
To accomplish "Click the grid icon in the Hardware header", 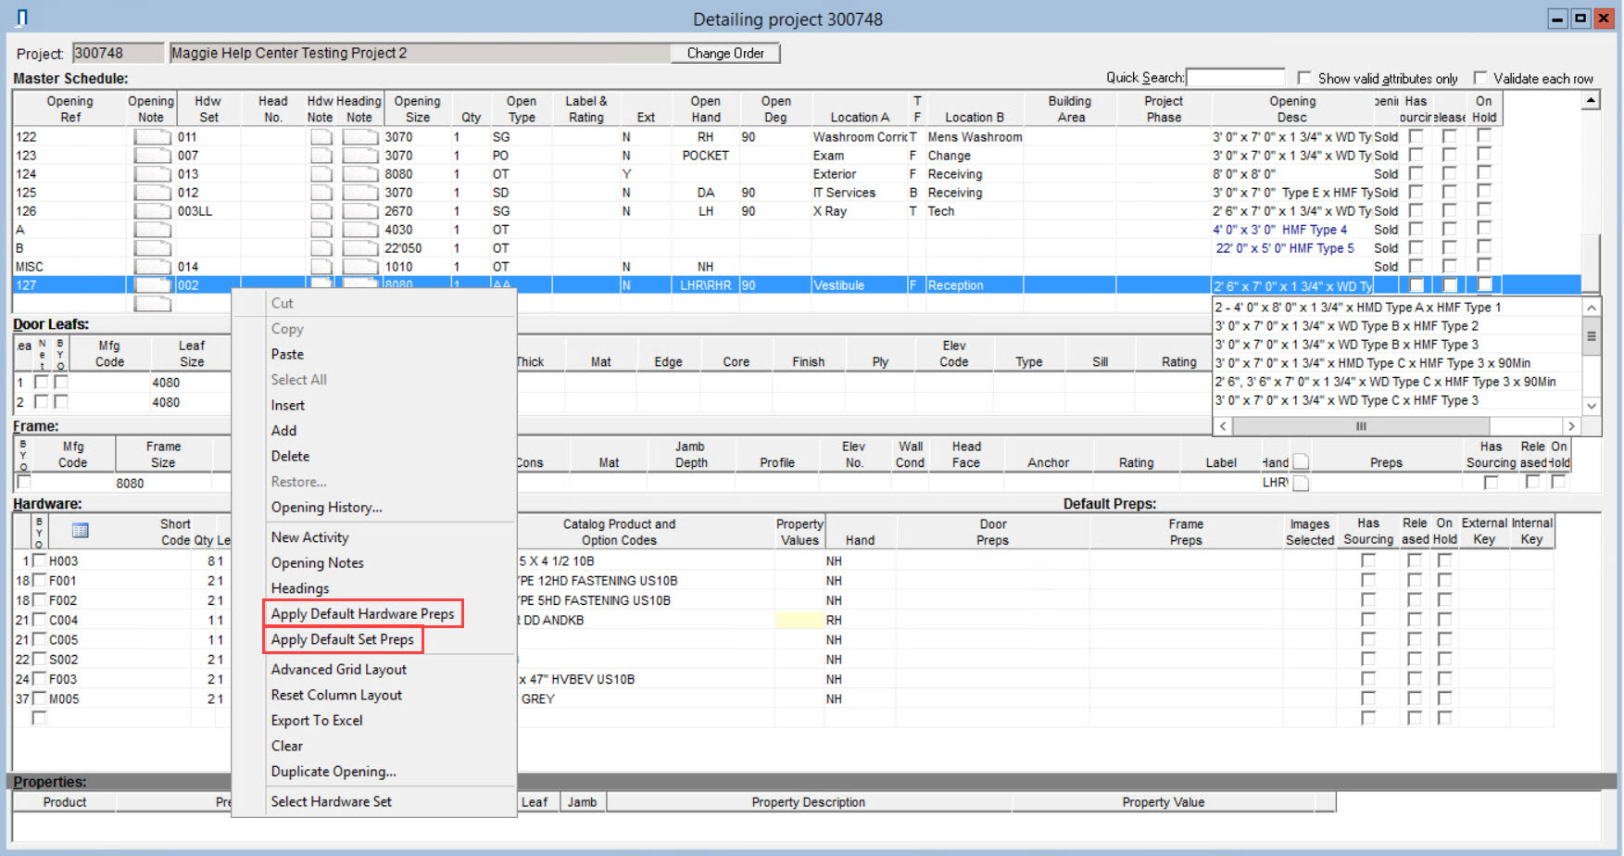I will (80, 531).
